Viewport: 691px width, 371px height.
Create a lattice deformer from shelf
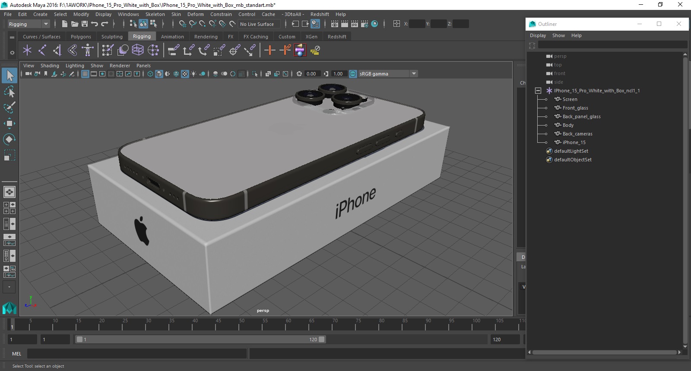(138, 50)
